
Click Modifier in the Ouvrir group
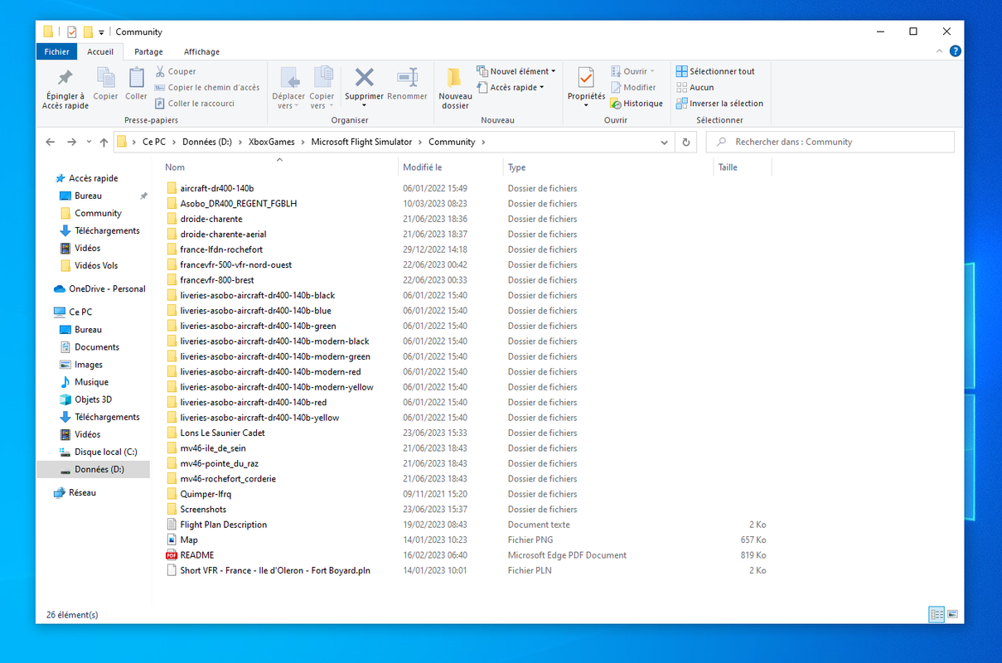[633, 87]
